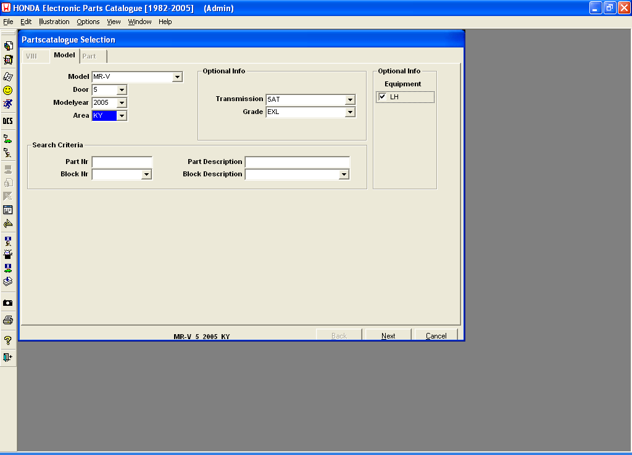Click the greyed computer icon in sidebar
This screenshot has height=455, width=632.
coord(8,169)
